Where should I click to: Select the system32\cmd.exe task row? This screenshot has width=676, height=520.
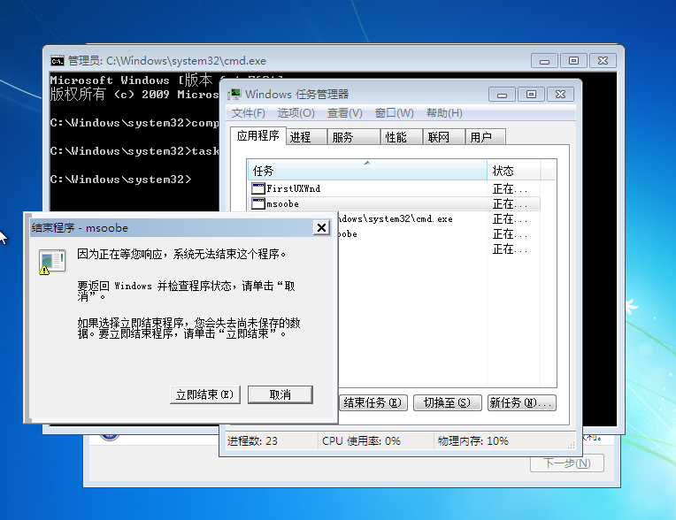[395, 218]
